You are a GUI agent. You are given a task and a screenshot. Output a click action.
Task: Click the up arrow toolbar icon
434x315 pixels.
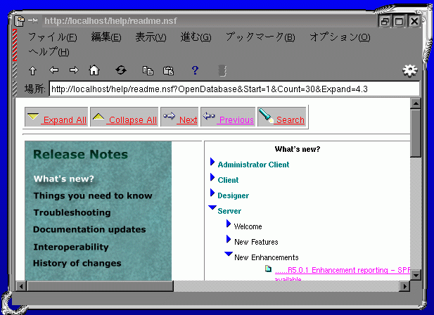[32, 70]
